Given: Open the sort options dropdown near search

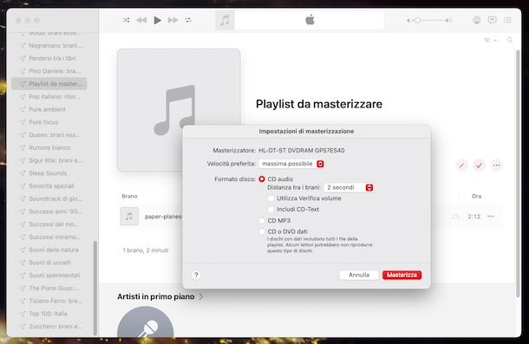Looking at the screenshot, I should (491, 40).
